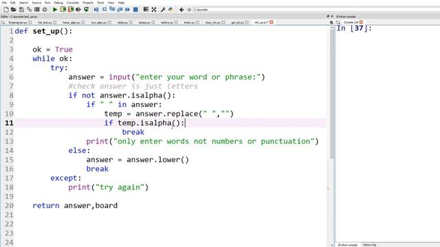Close the set_up.py editor tab
This screenshot has height=247, width=440.
point(272,22)
